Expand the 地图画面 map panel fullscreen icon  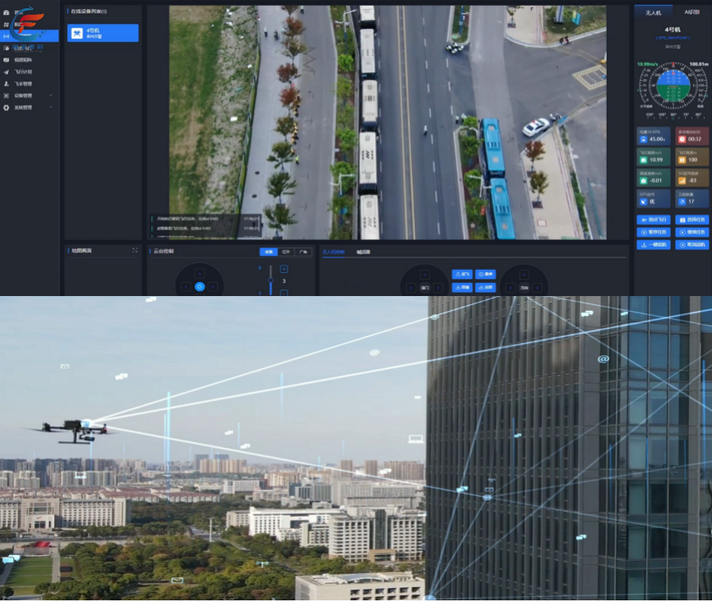click(x=135, y=251)
